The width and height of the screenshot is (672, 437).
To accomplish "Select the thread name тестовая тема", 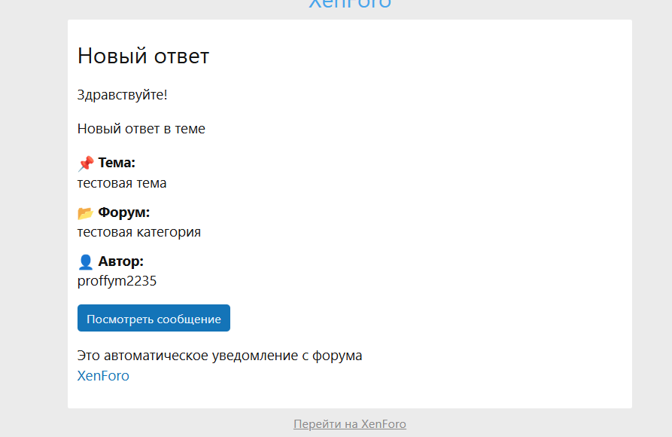I will 122,183.
